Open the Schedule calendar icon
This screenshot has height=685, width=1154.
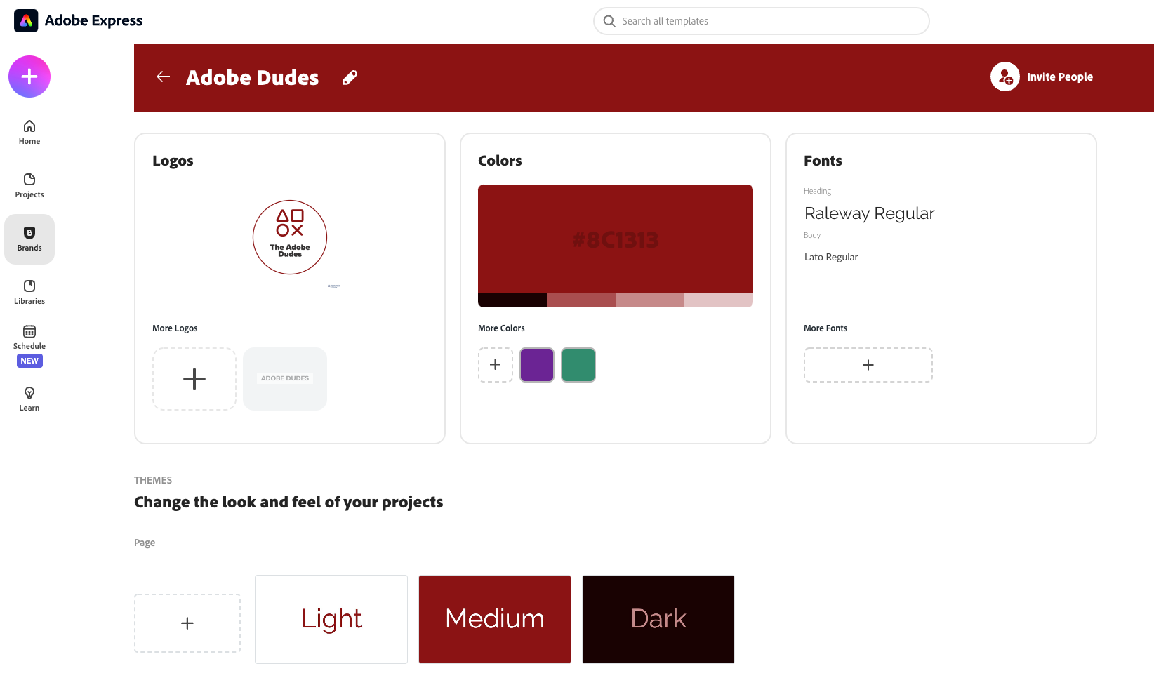29,332
